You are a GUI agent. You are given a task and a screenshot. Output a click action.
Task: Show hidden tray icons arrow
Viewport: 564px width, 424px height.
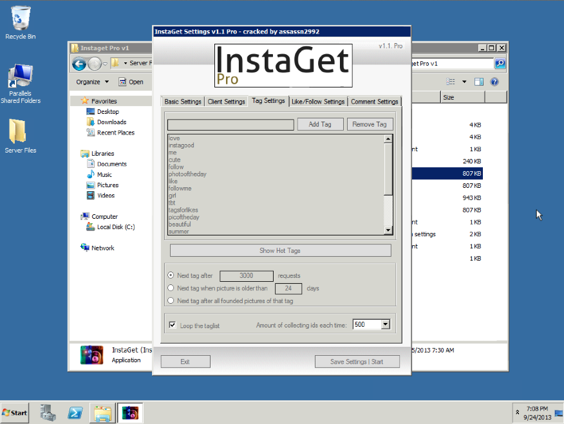518,412
